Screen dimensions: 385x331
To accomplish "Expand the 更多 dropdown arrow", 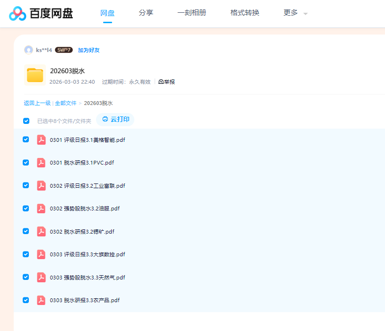I will click(306, 14).
